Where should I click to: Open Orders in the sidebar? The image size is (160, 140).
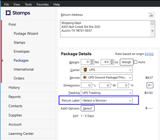tap(19, 78)
